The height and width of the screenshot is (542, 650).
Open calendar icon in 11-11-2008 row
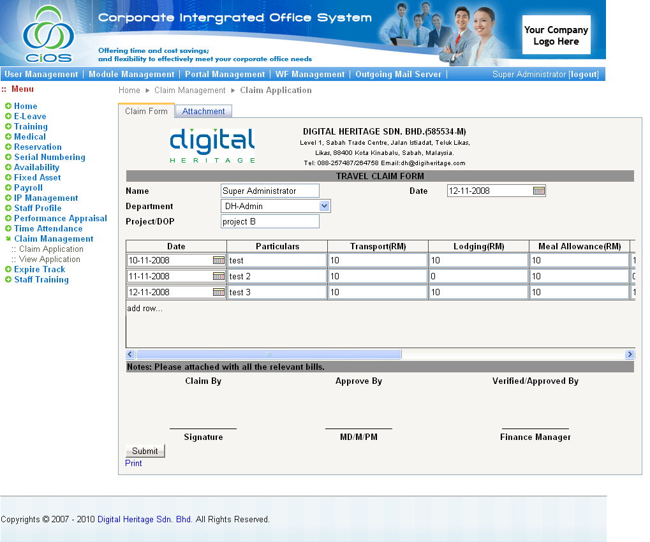[219, 276]
